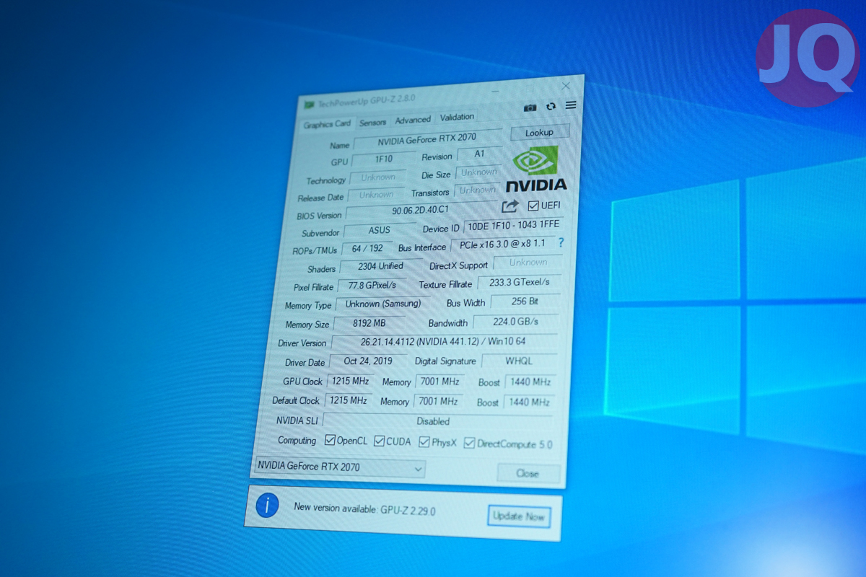The height and width of the screenshot is (577, 866).
Task: Click the NVIDIA logo image
Action: tap(535, 169)
